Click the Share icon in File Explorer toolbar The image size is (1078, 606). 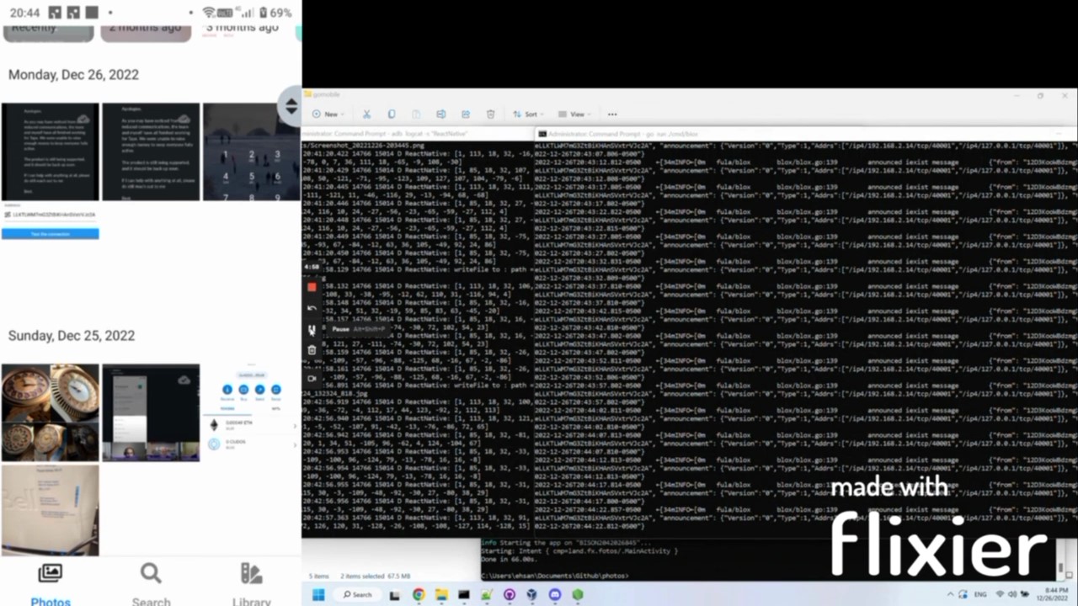[x=466, y=114]
